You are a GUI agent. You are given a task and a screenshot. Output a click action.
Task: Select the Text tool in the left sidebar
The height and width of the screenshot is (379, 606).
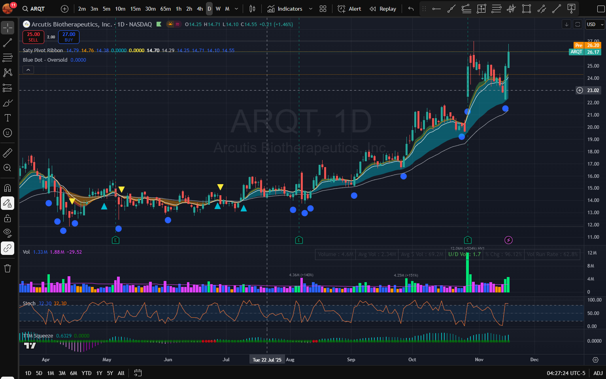[8, 118]
